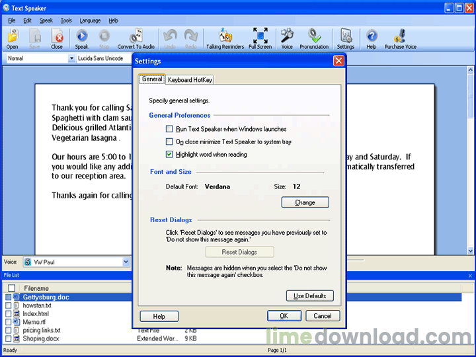Open the Pronunciation editor icon
The width and height of the screenshot is (476, 357).
314,39
